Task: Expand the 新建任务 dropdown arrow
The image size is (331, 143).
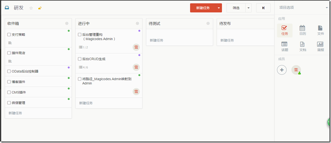Action: click(x=219, y=8)
